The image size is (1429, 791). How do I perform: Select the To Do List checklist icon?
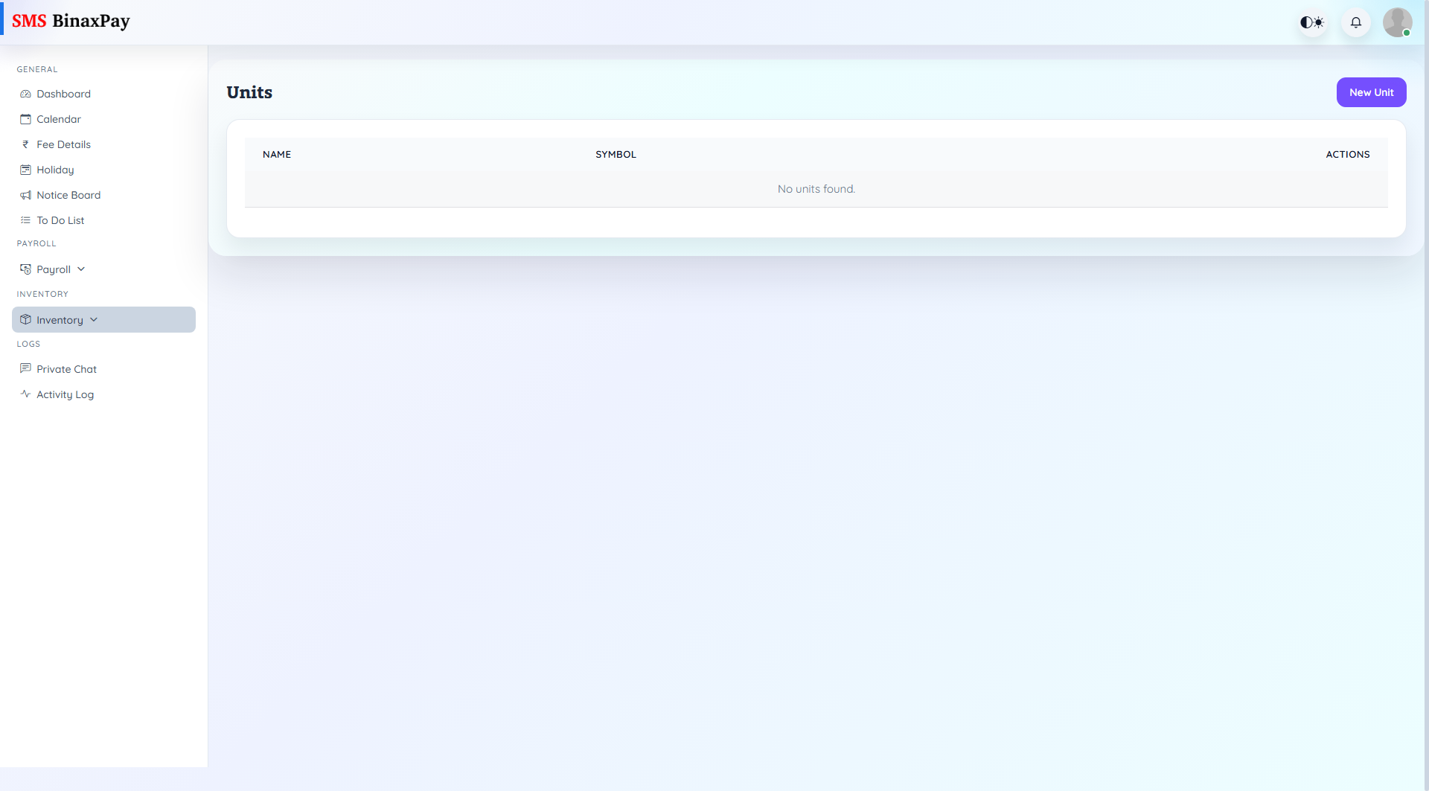click(25, 220)
